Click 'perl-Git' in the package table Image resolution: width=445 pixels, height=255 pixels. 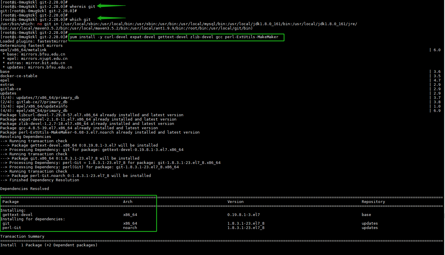12,228
